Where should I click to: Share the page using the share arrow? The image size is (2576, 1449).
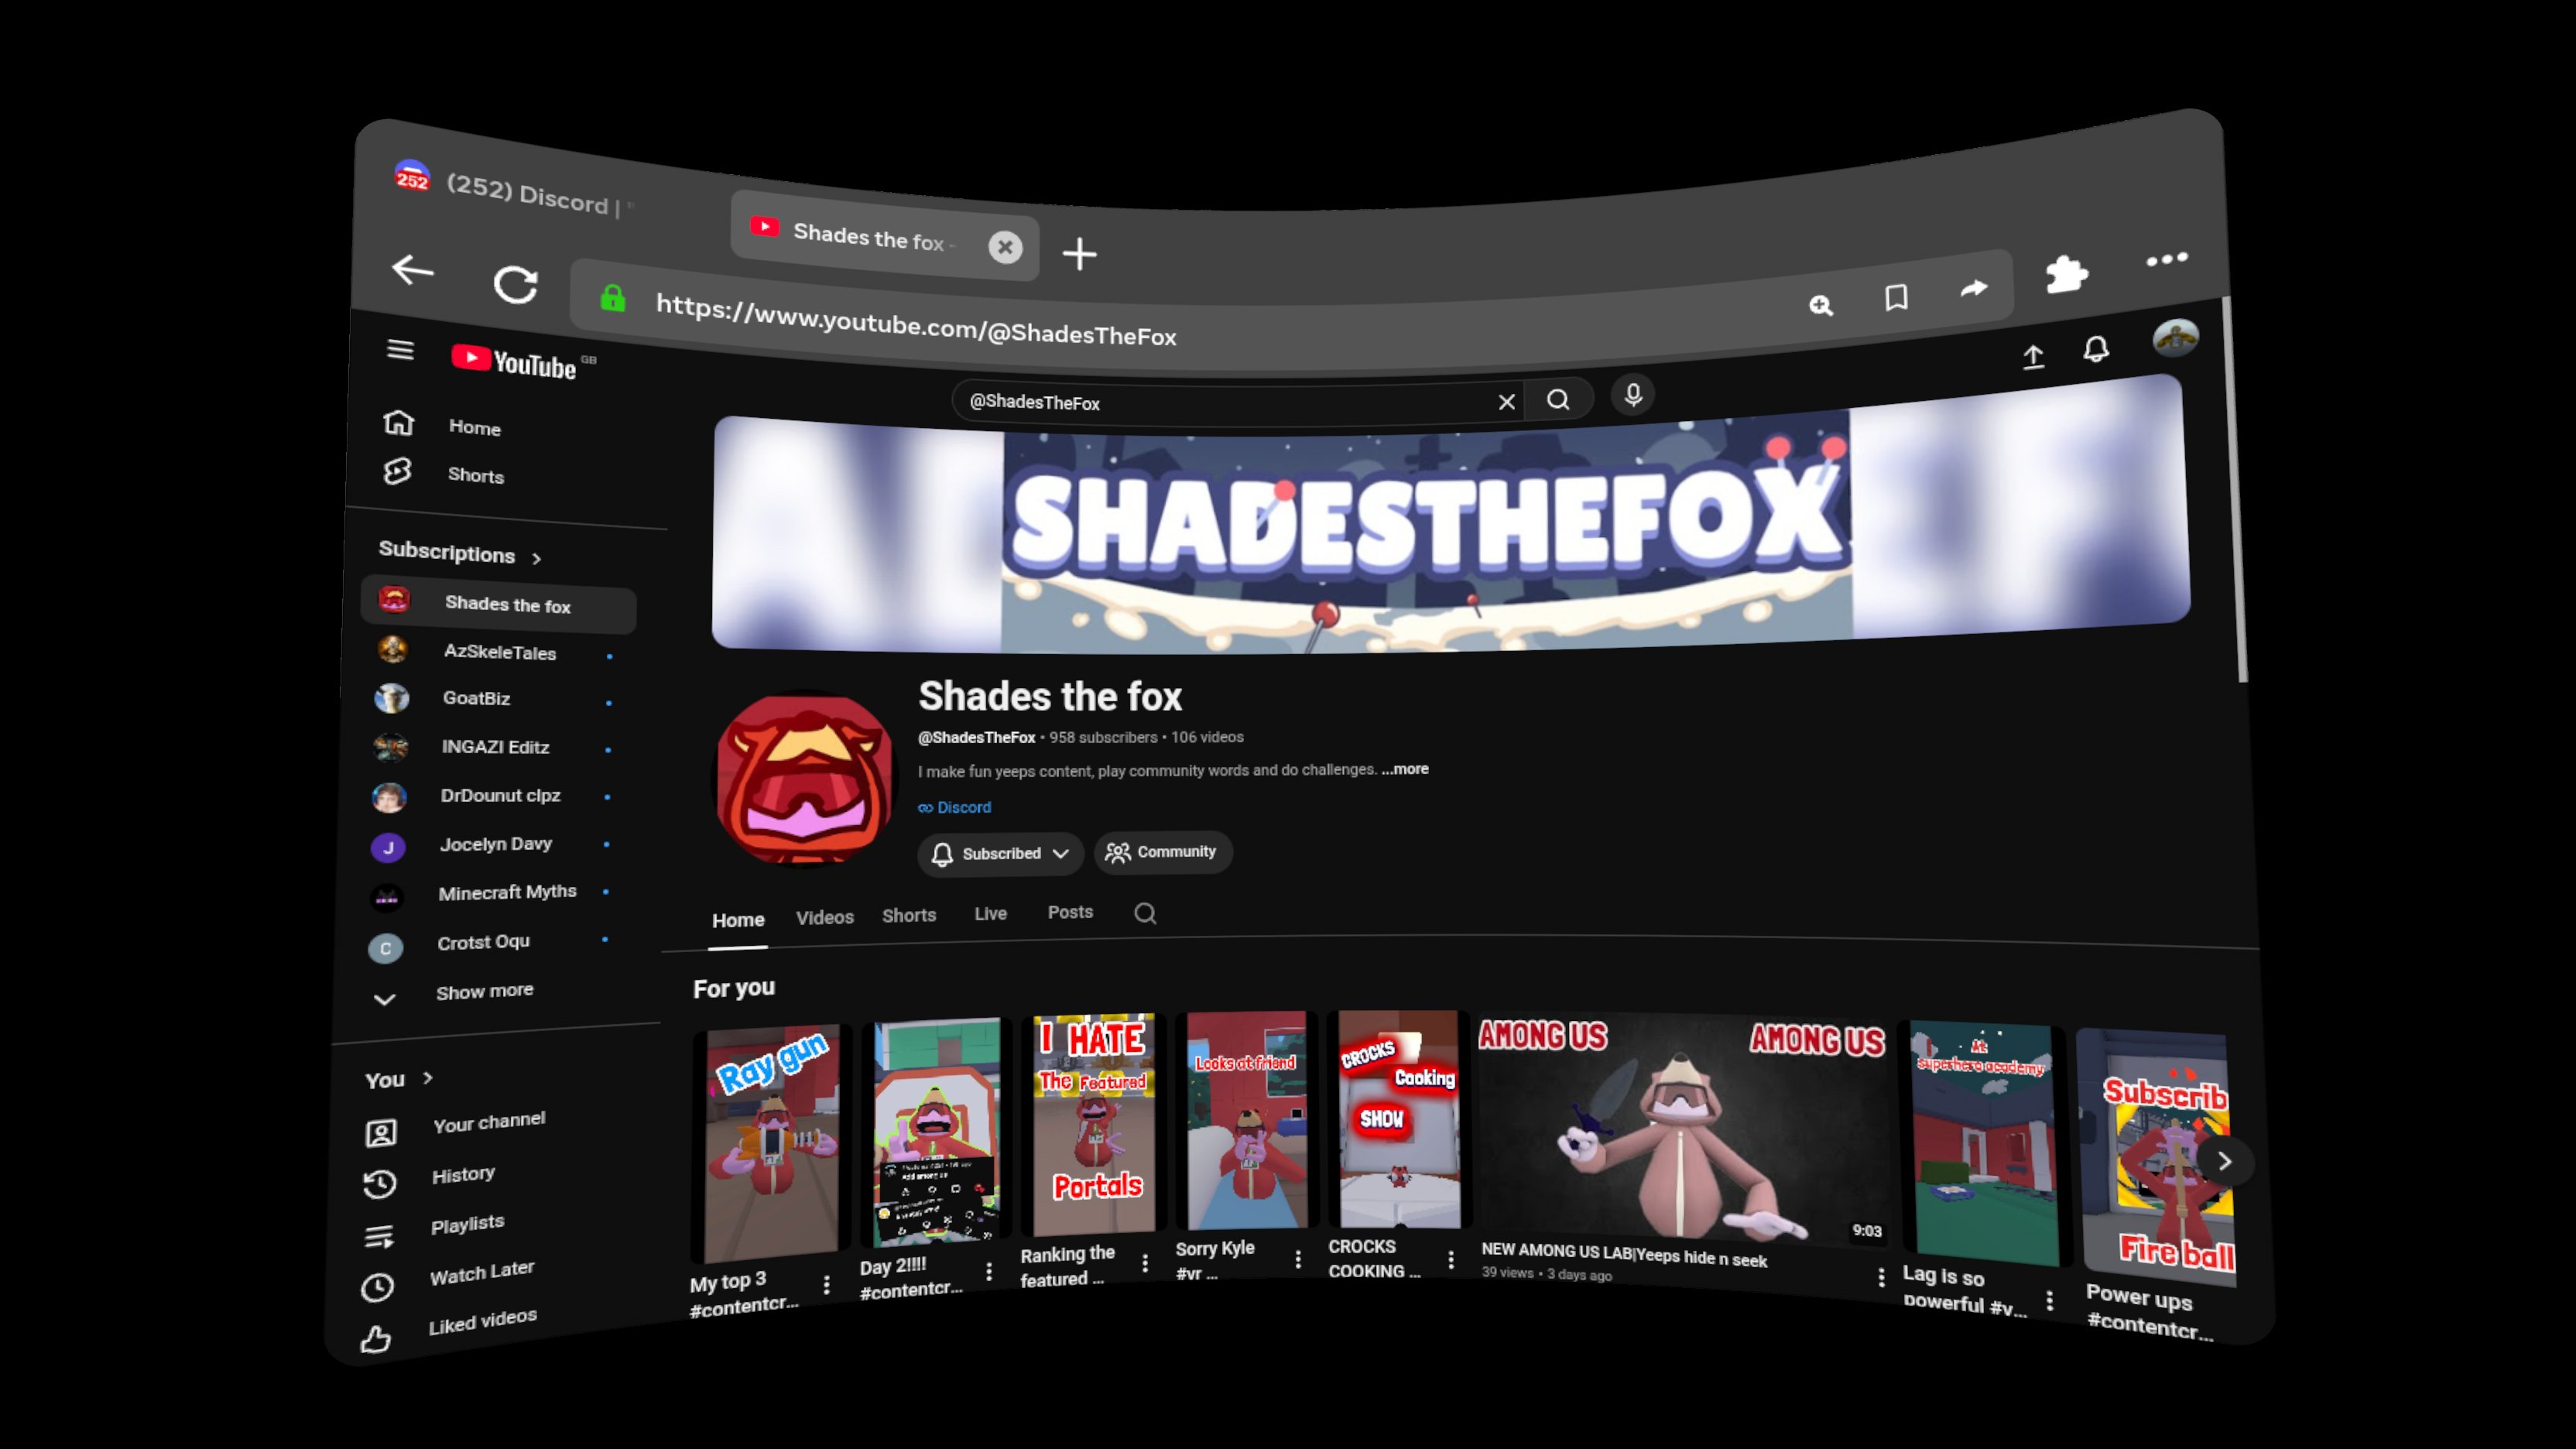click(1973, 289)
